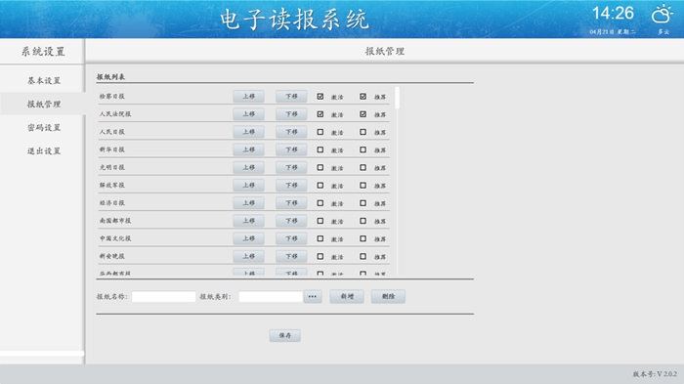The image size is (684, 384).
Task: Select the 中国文化报 row name
Action: [115, 238]
